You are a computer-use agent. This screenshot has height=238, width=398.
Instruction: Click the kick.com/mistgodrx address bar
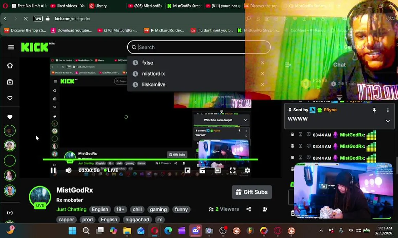pyautogui.click(x=72, y=19)
